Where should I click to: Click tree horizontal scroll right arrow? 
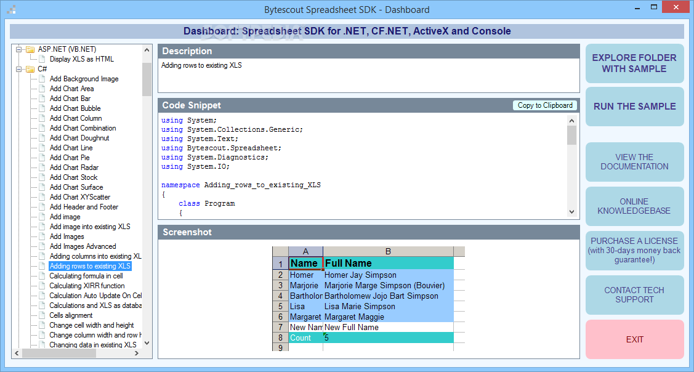tap(137, 354)
